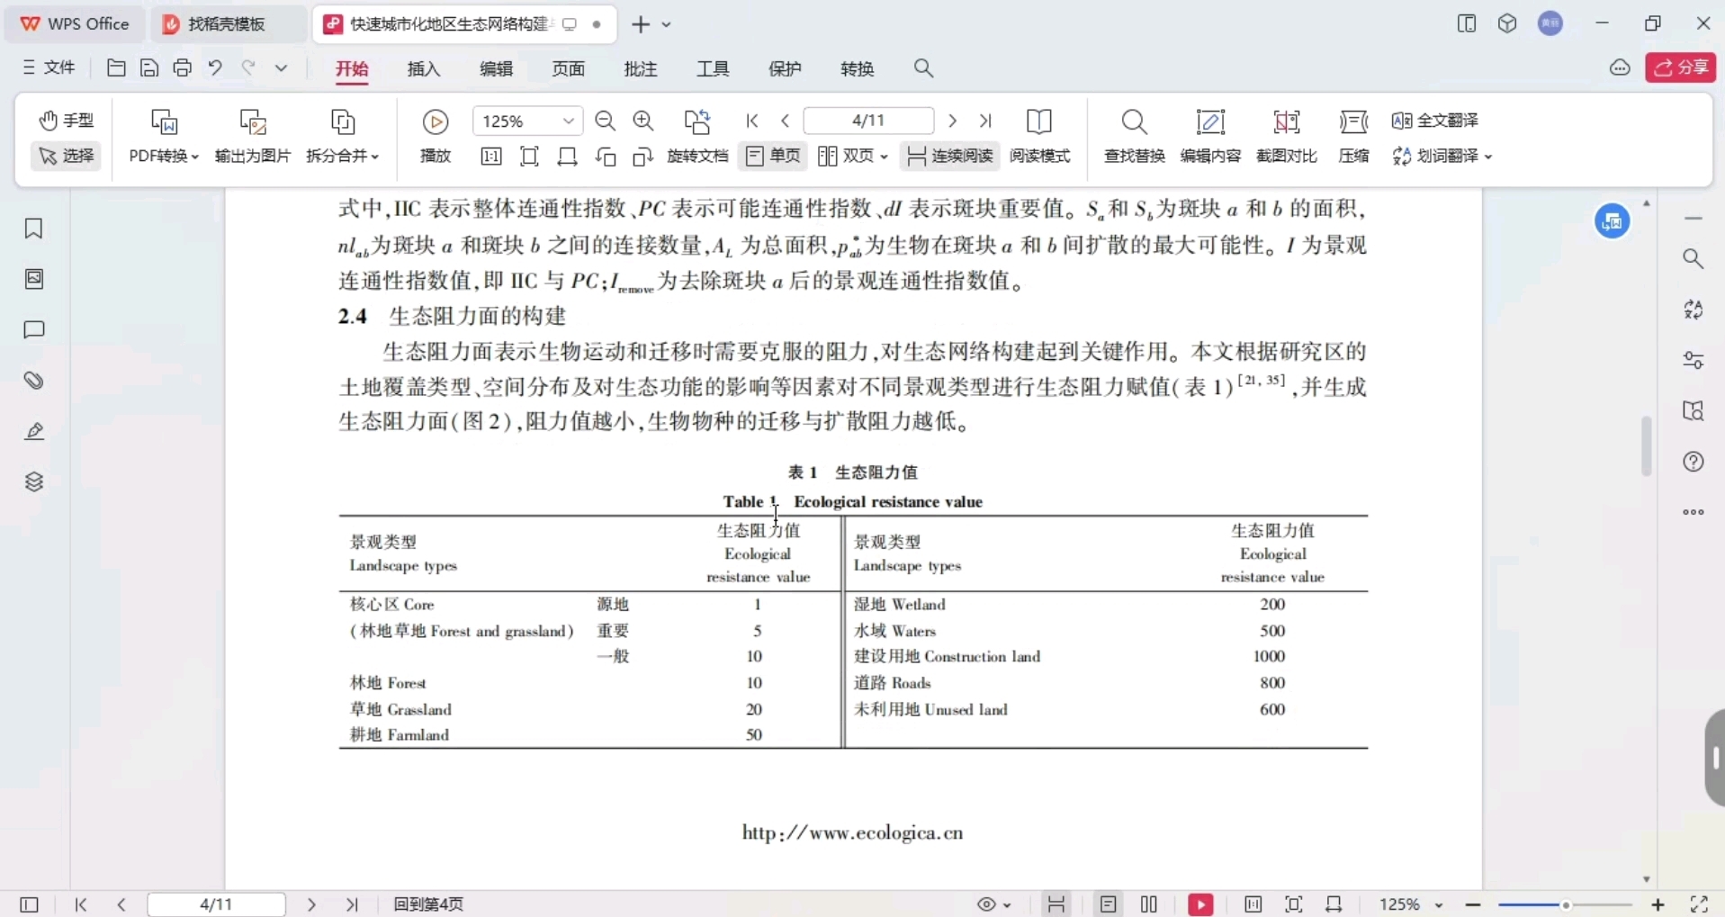Viewport: 1725px width, 917px height.
Task: Open 拆分合并 split and merge dropdown
Action: [343, 137]
